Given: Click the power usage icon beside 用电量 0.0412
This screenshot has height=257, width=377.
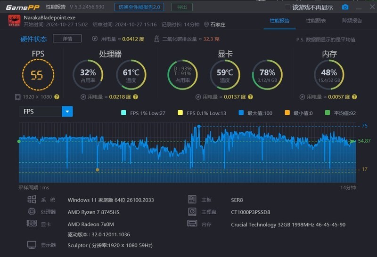Looking at the screenshot, I should tap(95, 39).
